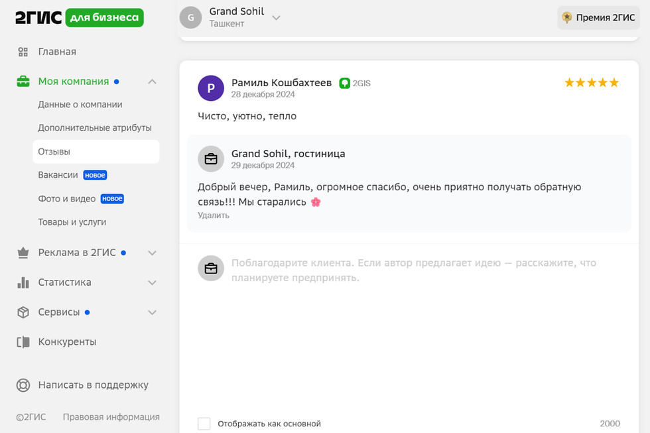Expand the Статистика section chevron
Screen dimensions: 650x433
pos(152,282)
